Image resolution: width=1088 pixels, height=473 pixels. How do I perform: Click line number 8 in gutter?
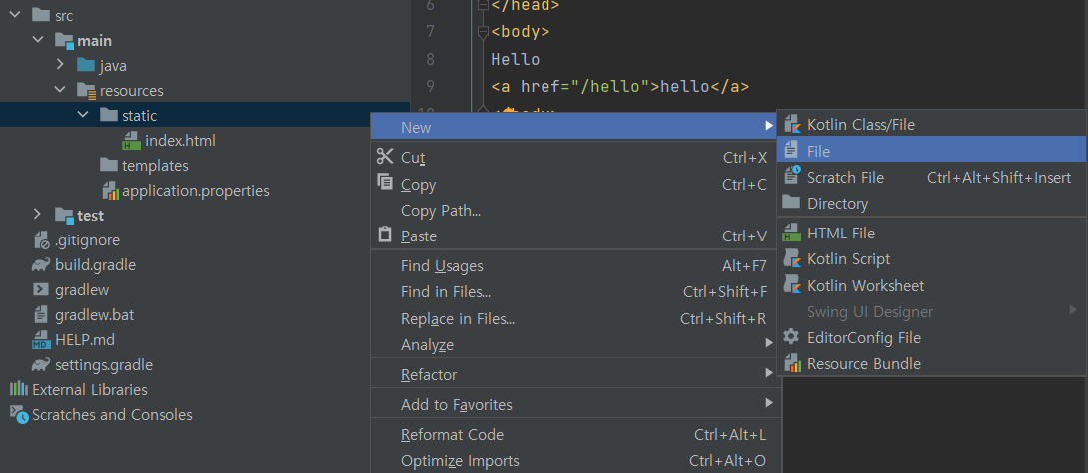click(x=431, y=59)
